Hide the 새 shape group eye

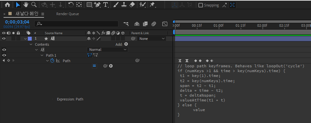click(4, 50)
